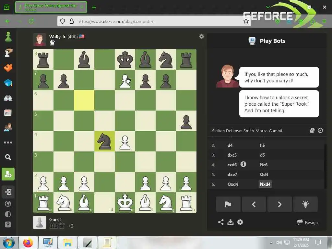Click Wally Jr. opponent name
The width and height of the screenshot is (332, 249).
click(x=58, y=37)
